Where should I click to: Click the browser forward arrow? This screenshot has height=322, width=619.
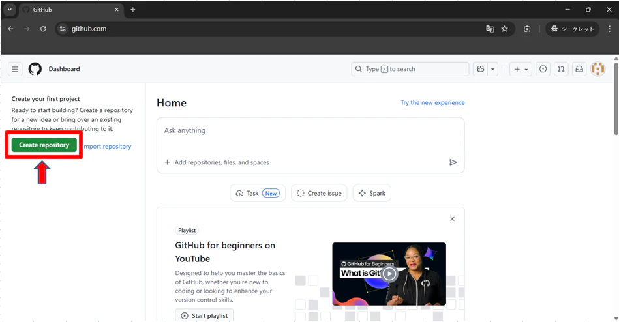27,29
